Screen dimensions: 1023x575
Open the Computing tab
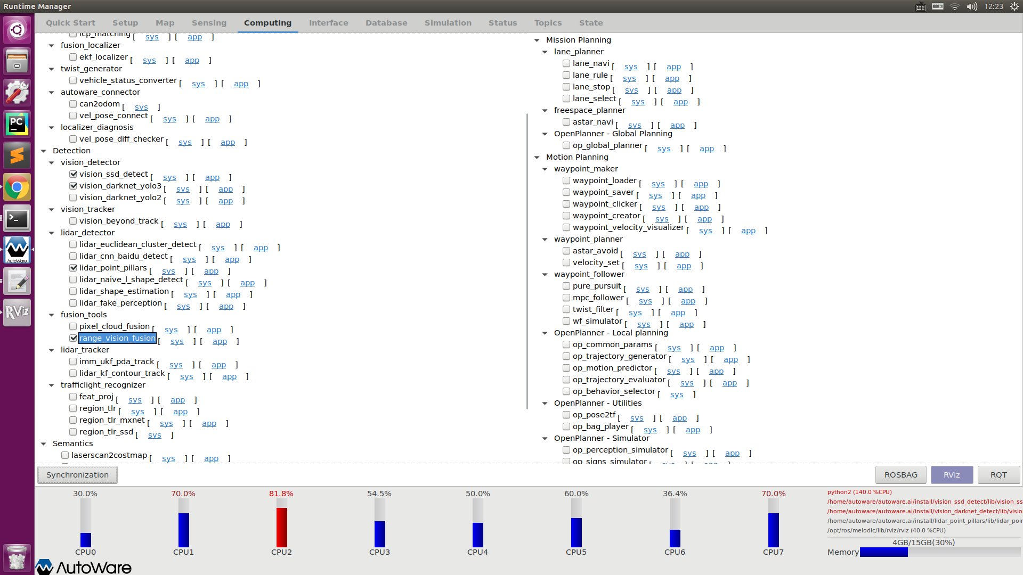pos(267,22)
